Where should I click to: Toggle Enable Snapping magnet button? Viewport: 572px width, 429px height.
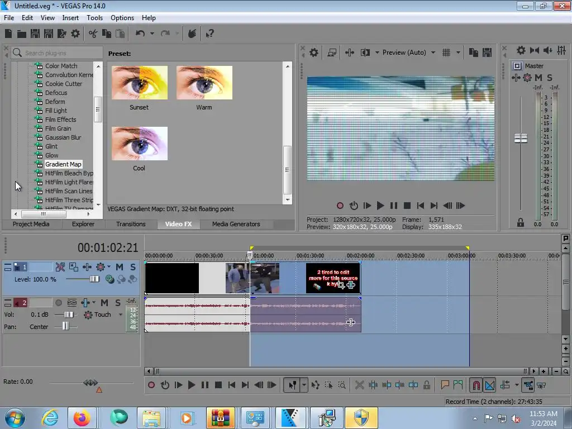pos(476,385)
